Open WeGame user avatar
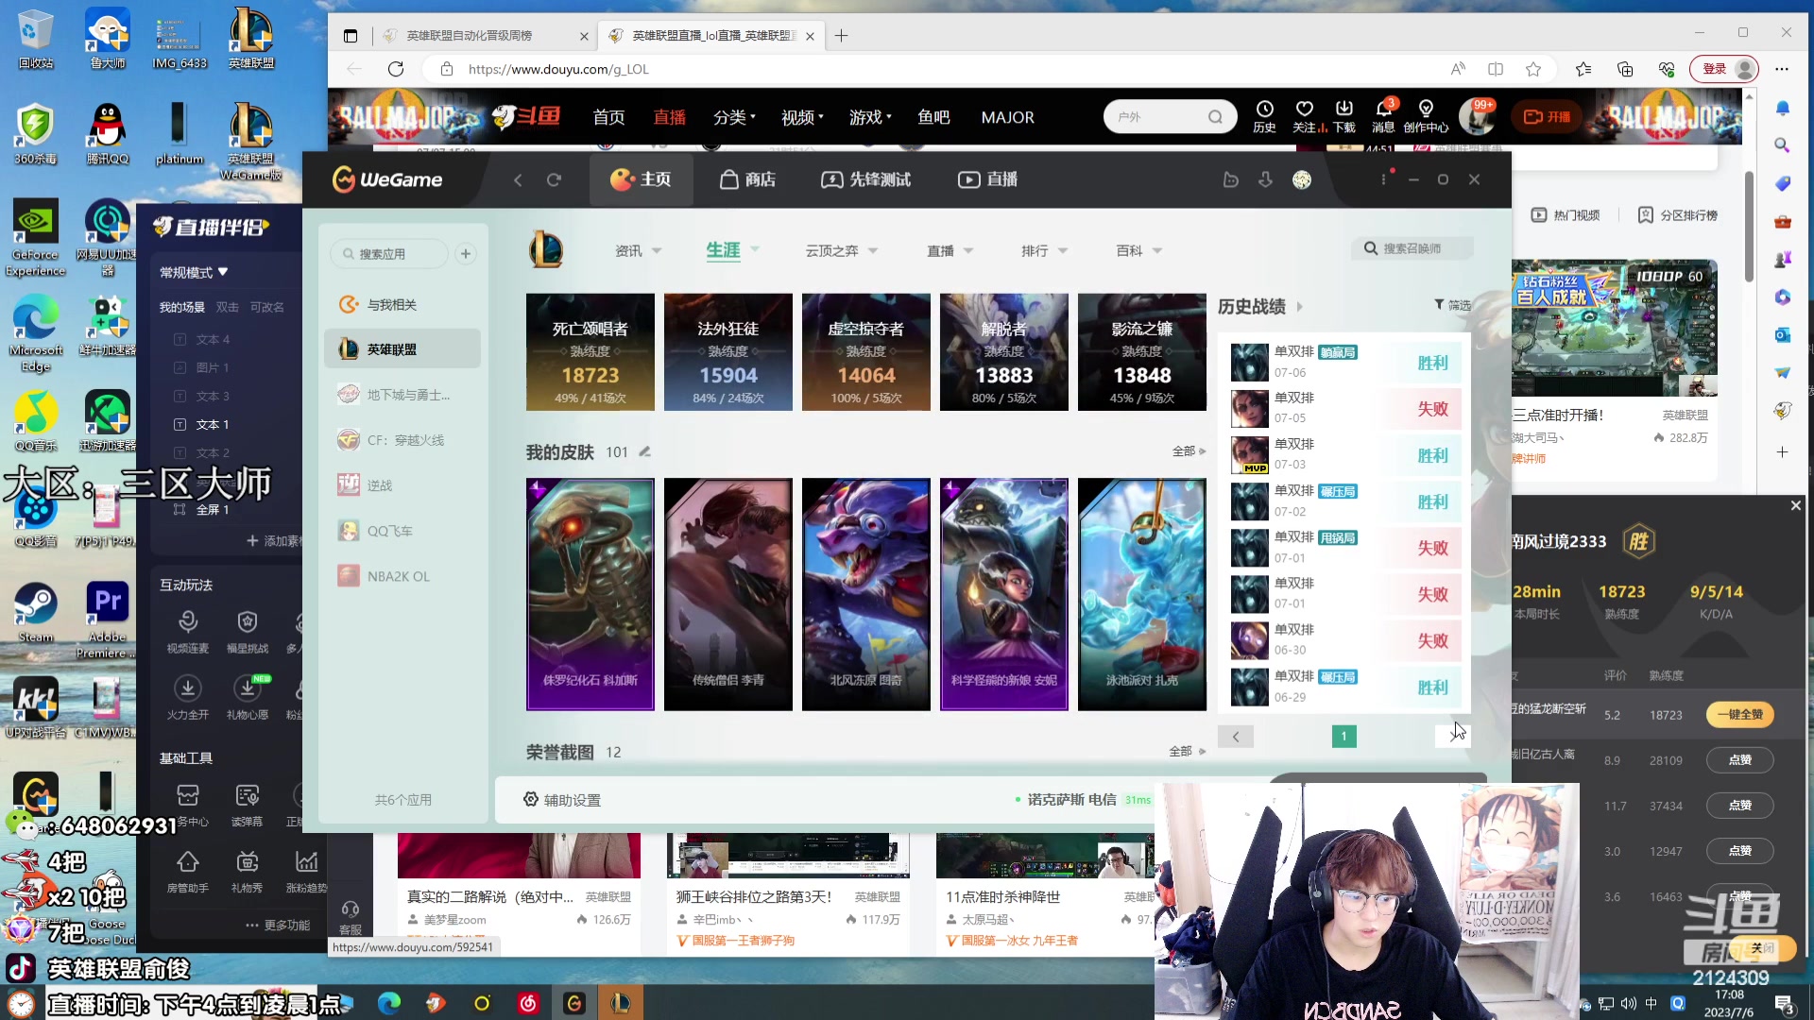Viewport: 1814px width, 1020px height. click(1302, 179)
